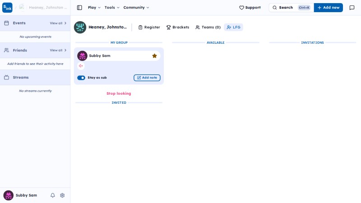Image resolution: width=361 pixels, height=203 pixels.
Task: Click the Support button
Action: click(250, 8)
